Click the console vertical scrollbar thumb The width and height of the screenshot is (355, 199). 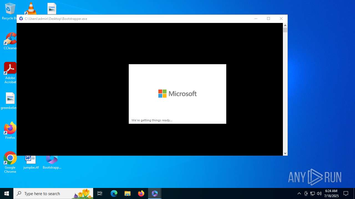pos(285,30)
